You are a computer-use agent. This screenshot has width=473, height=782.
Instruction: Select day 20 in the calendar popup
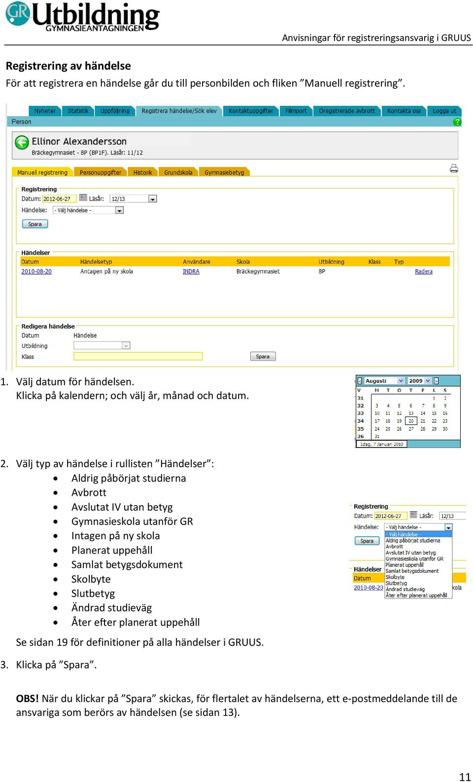click(x=411, y=421)
